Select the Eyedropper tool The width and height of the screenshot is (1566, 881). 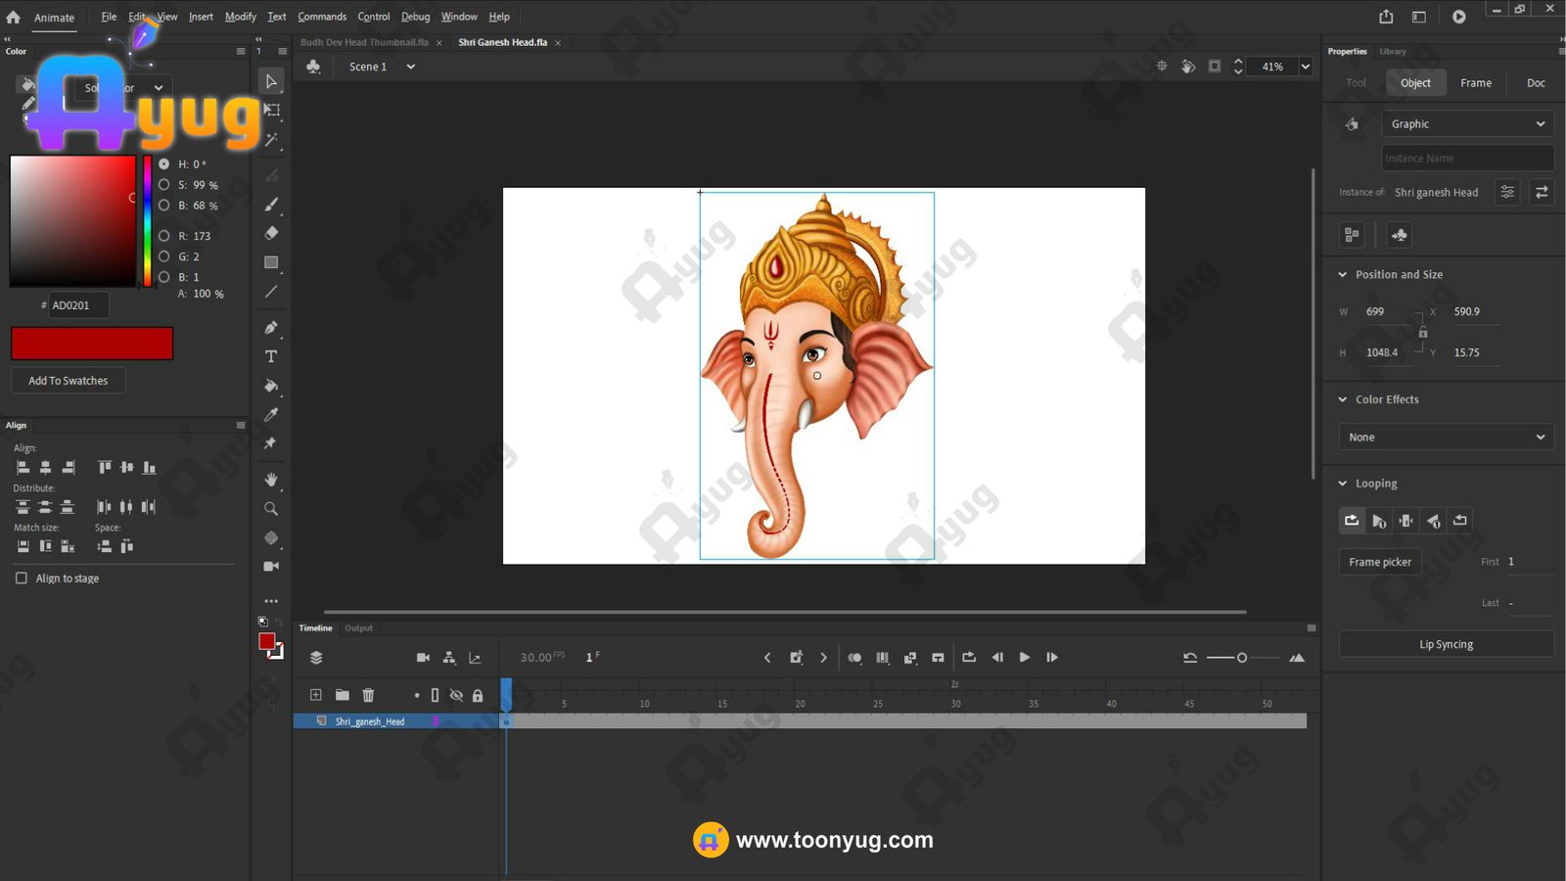pyautogui.click(x=271, y=415)
